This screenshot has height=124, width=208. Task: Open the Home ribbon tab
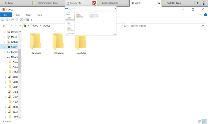click(17, 15)
